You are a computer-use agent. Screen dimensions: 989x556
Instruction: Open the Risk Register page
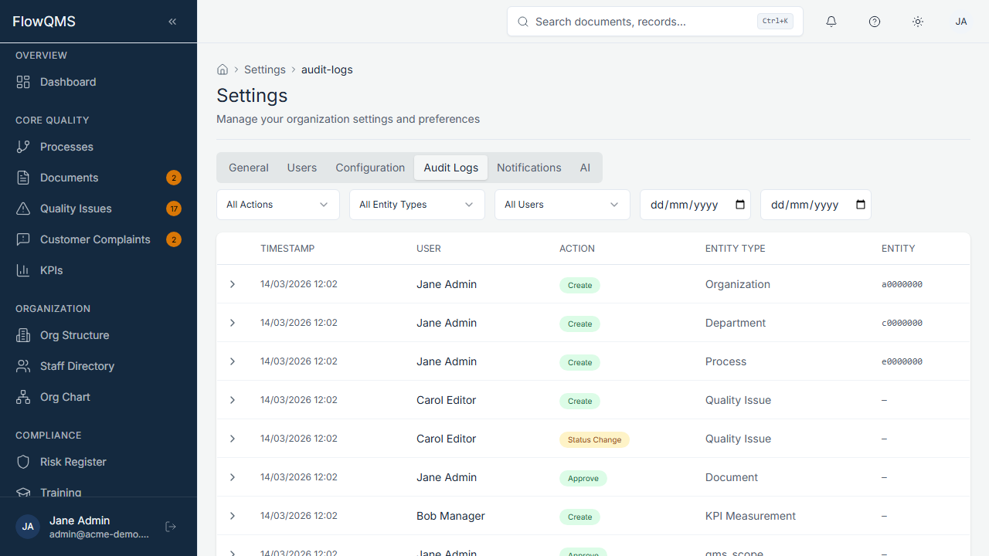74,462
